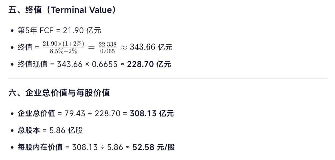Click the bold 总股本 label
The image size is (335, 160).
point(29,130)
